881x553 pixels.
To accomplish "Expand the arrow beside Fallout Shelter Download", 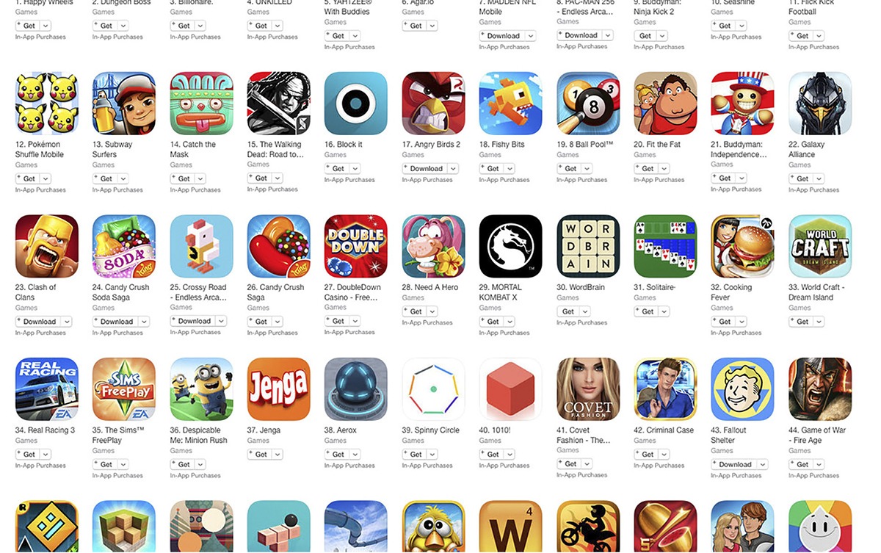I will 762,464.
